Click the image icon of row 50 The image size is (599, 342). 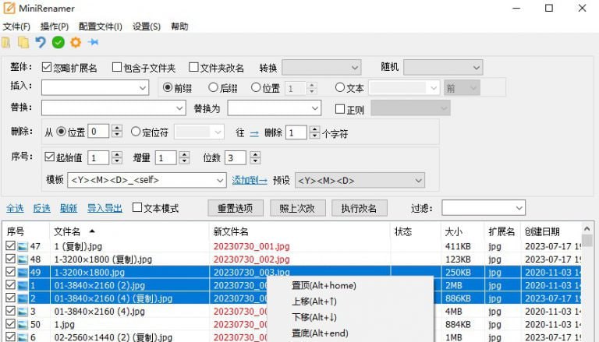point(23,324)
